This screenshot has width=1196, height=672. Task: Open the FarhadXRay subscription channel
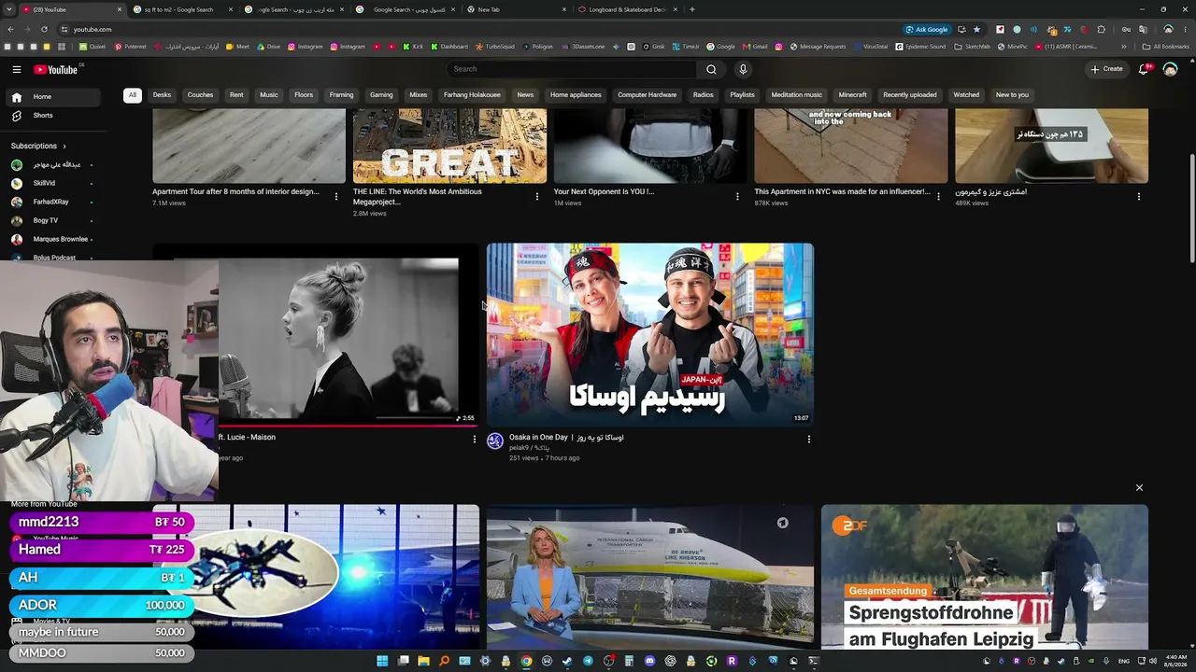51,202
